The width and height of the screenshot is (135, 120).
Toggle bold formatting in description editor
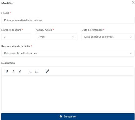7,71
